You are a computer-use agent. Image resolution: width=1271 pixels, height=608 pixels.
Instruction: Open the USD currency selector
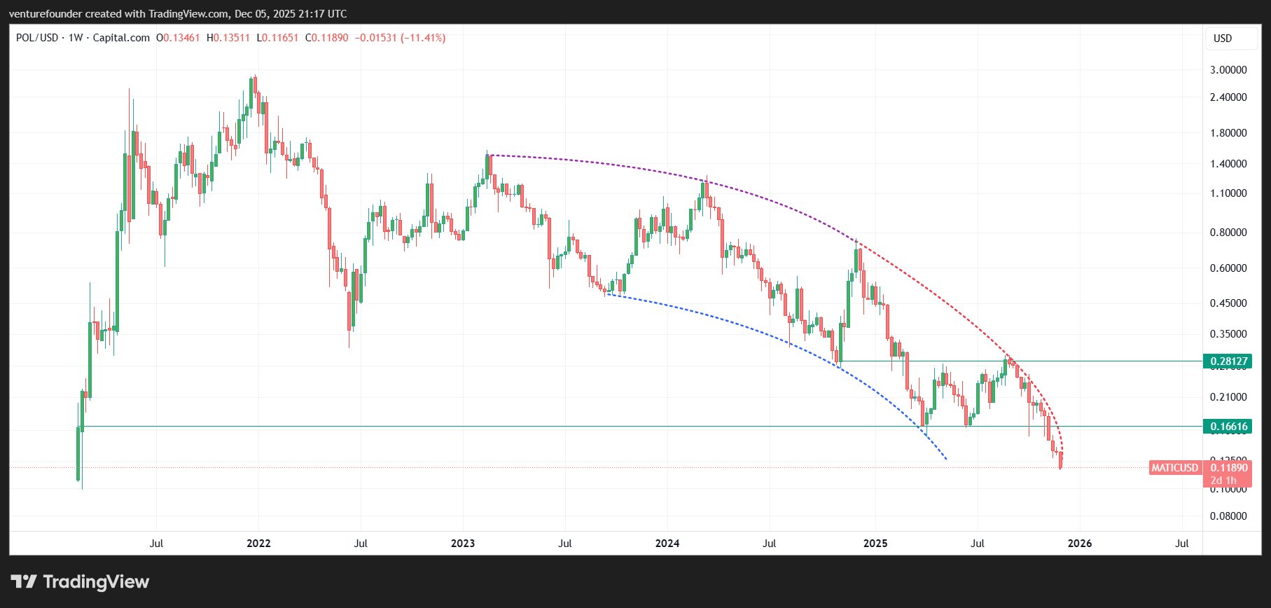(x=1230, y=39)
